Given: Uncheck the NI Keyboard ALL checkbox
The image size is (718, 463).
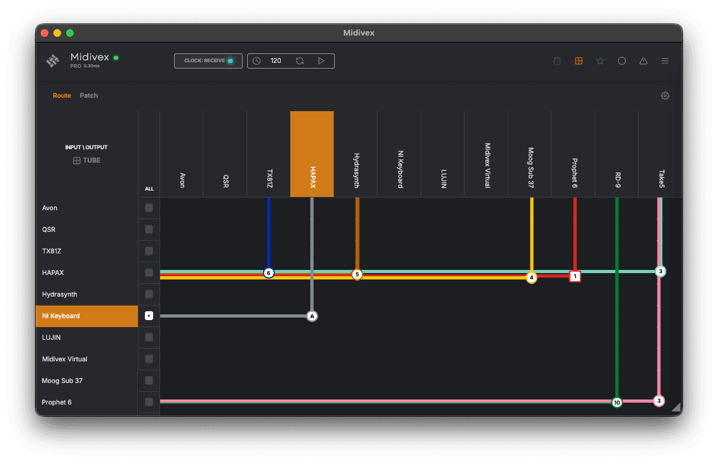Looking at the screenshot, I should tap(149, 316).
